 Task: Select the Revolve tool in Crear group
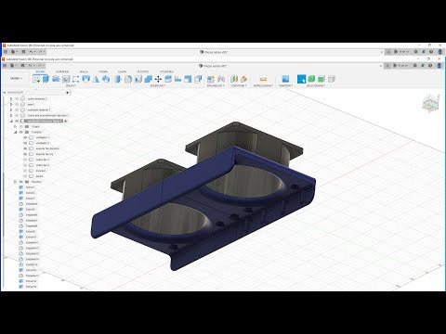[x=56, y=79]
